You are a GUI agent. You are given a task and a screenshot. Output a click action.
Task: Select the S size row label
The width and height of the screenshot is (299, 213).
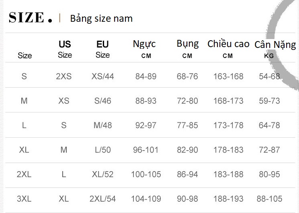[x=24, y=76]
